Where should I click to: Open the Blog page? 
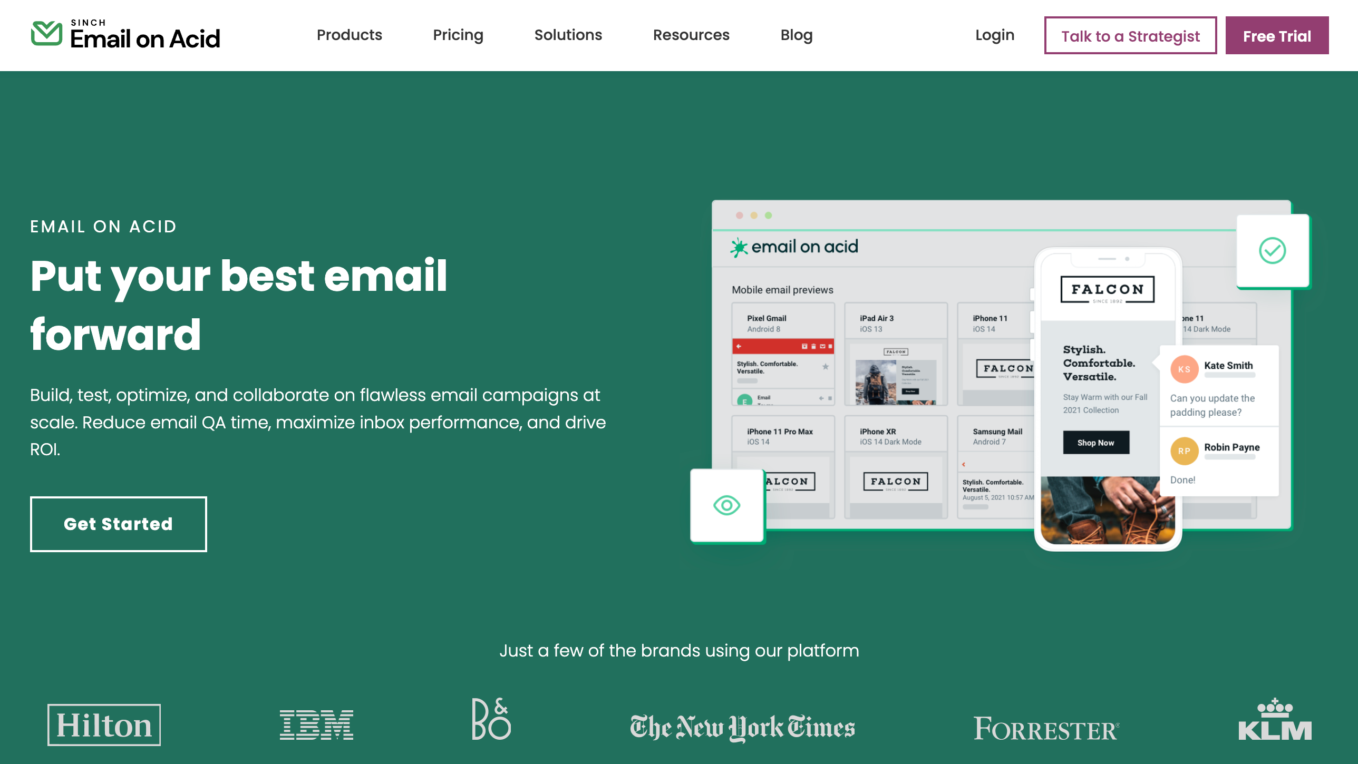pyautogui.click(x=797, y=35)
